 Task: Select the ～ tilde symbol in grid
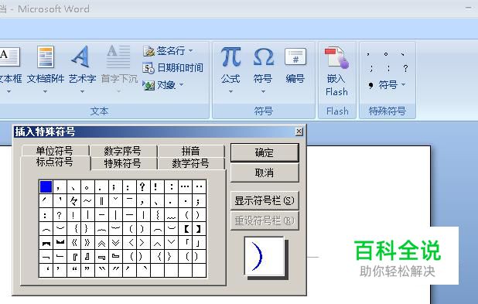click(87, 201)
